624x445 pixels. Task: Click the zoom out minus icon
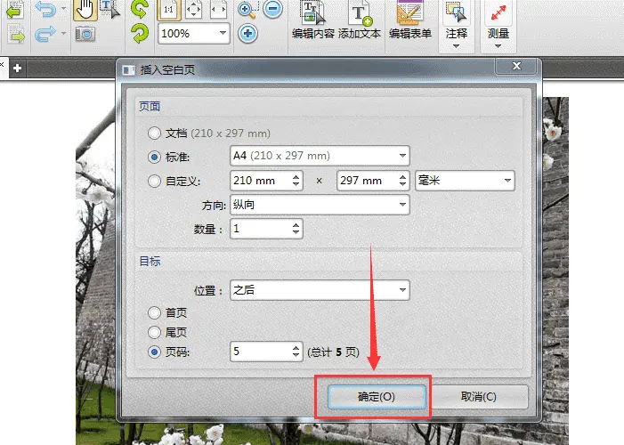coord(273,9)
